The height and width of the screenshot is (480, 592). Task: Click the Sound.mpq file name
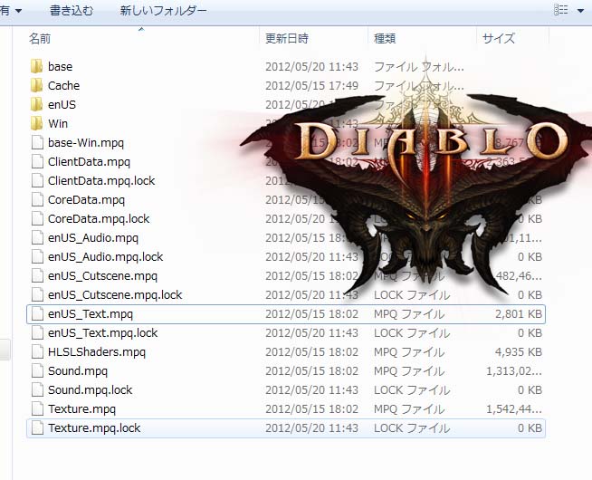pyautogui.click(x=78, y=370)
